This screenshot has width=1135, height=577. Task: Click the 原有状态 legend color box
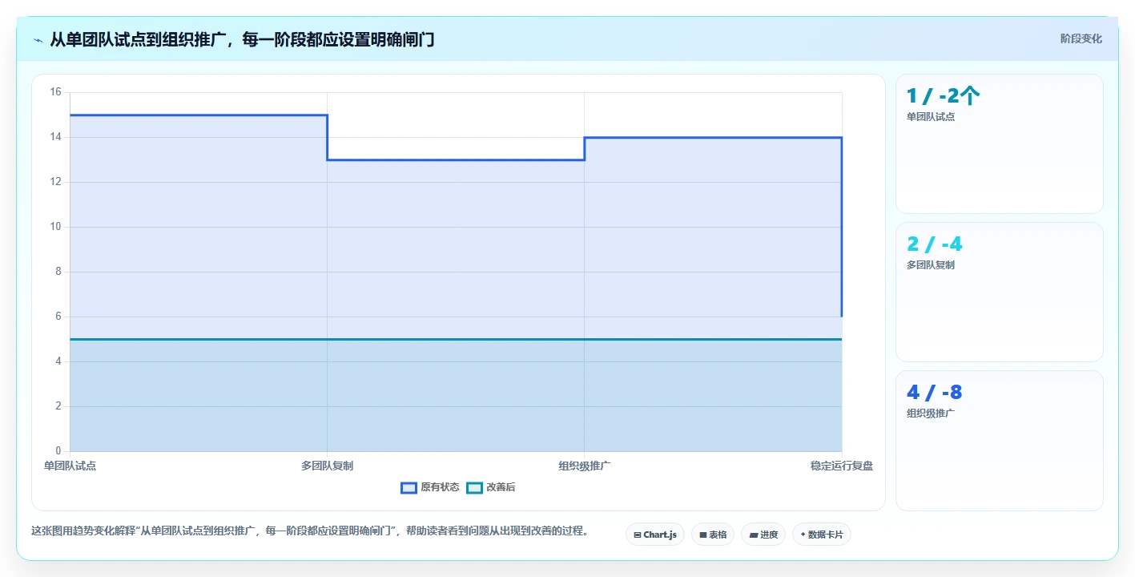click(409, 487)
